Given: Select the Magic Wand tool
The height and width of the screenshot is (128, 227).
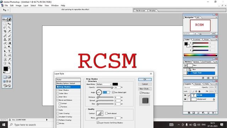Looking at the screenshot, I should click(x=9, y=27).
